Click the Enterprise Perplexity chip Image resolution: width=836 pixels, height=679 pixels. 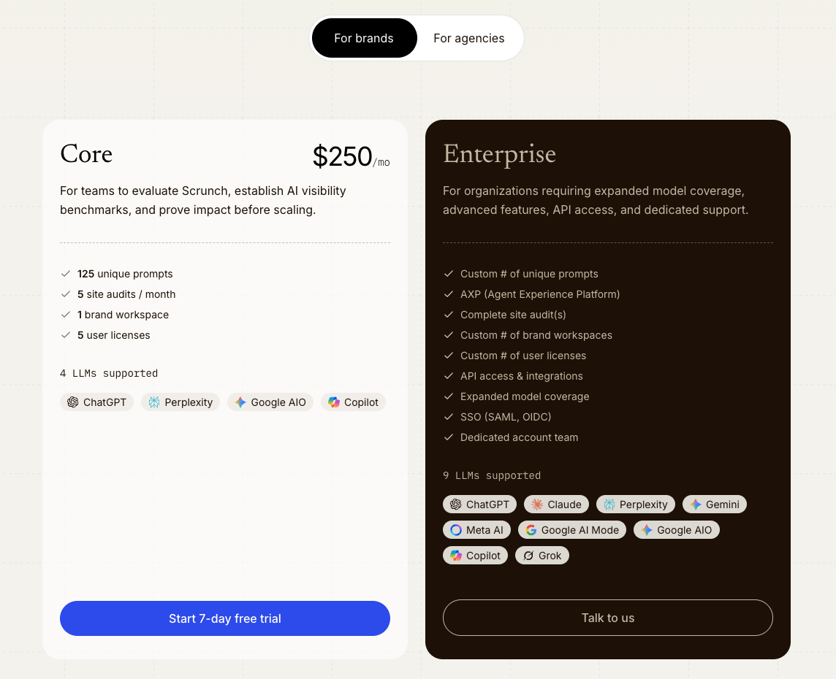(636, 505)
